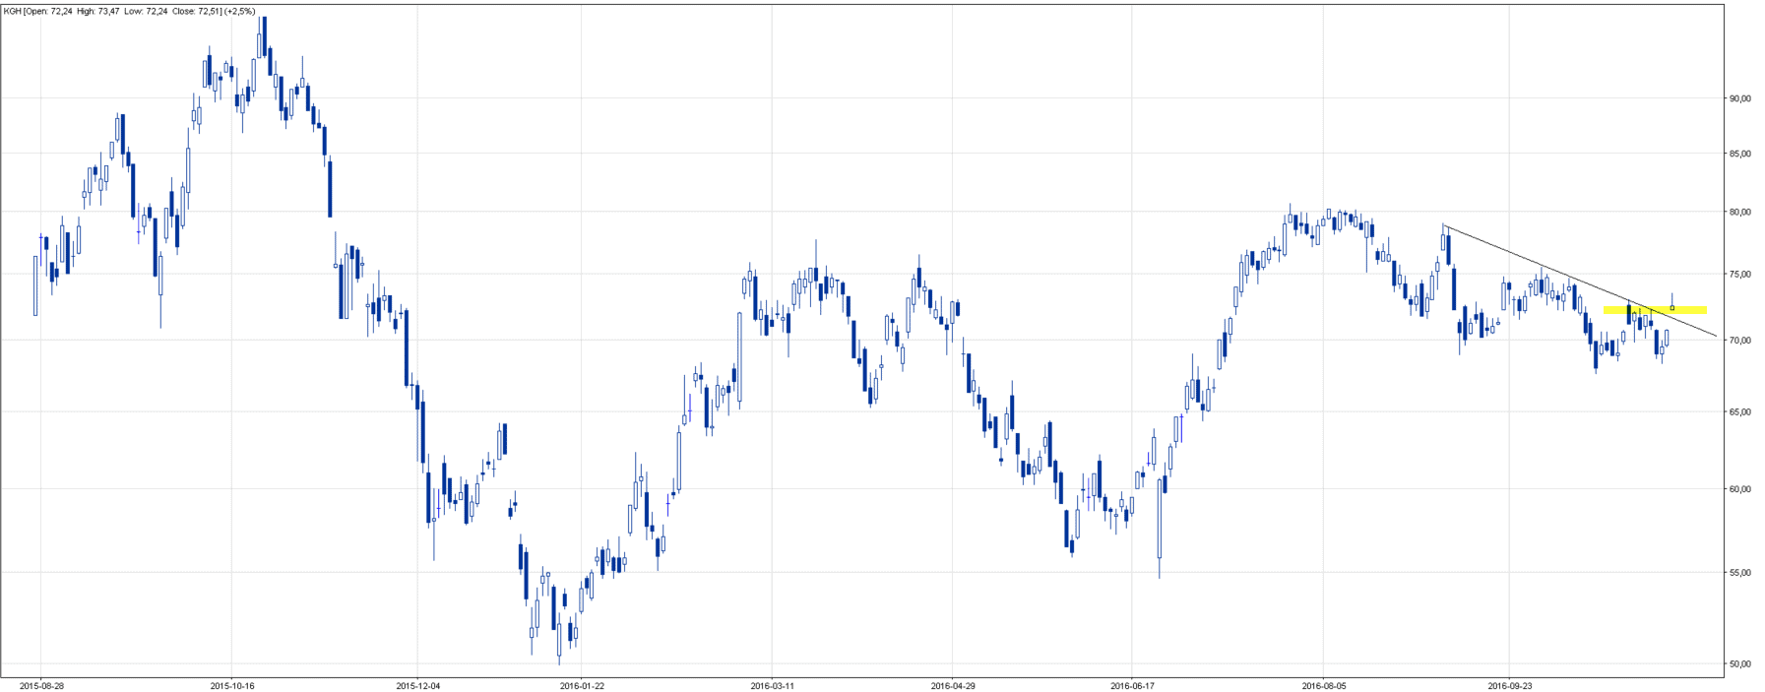Click the 60,00 price axis label
This screenshot has width=1765, height=692.
click(x=1739, y=489)
